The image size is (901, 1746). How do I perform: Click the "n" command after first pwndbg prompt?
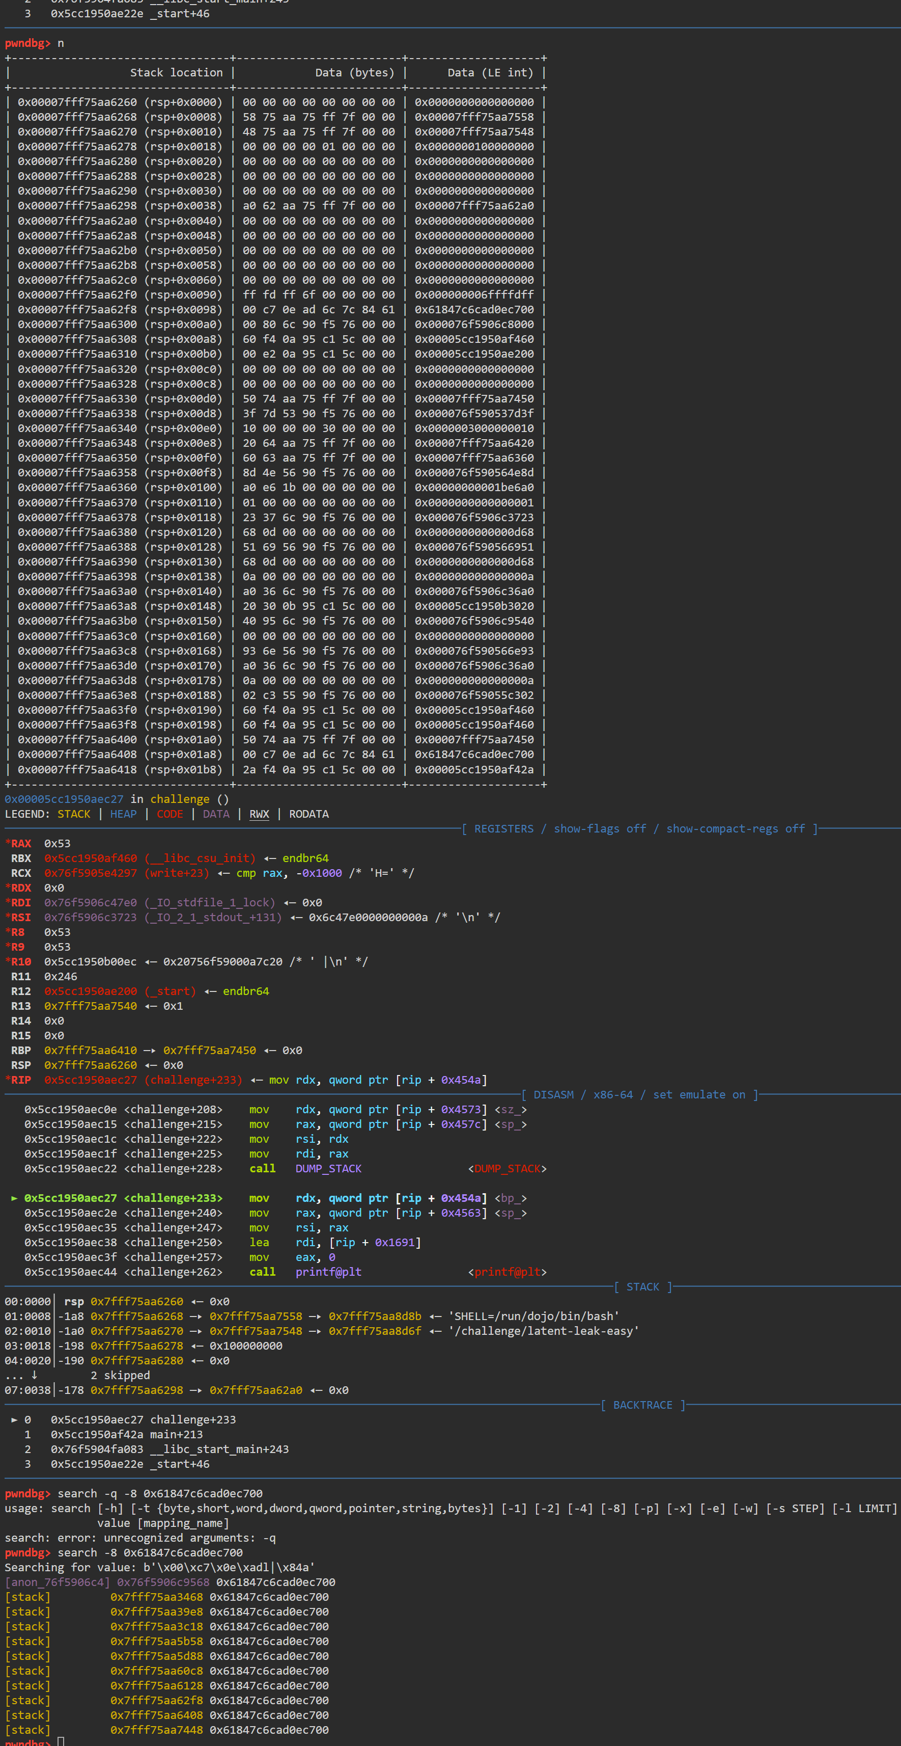(60, 43)
